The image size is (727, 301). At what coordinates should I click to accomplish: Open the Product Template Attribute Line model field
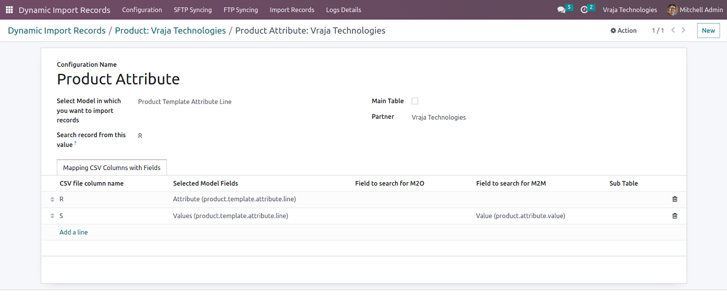(185, 102)
